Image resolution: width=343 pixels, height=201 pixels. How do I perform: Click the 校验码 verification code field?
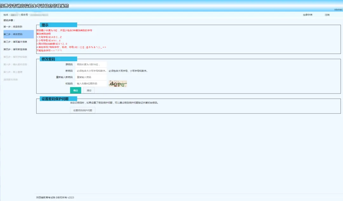[91, 84]
